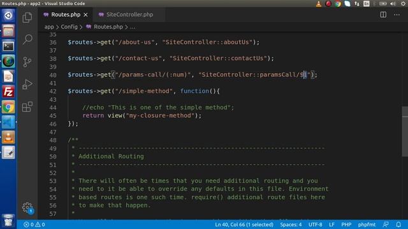Click the "my-closure-method" view string
The image size is (408, 229).
[160, 116]
